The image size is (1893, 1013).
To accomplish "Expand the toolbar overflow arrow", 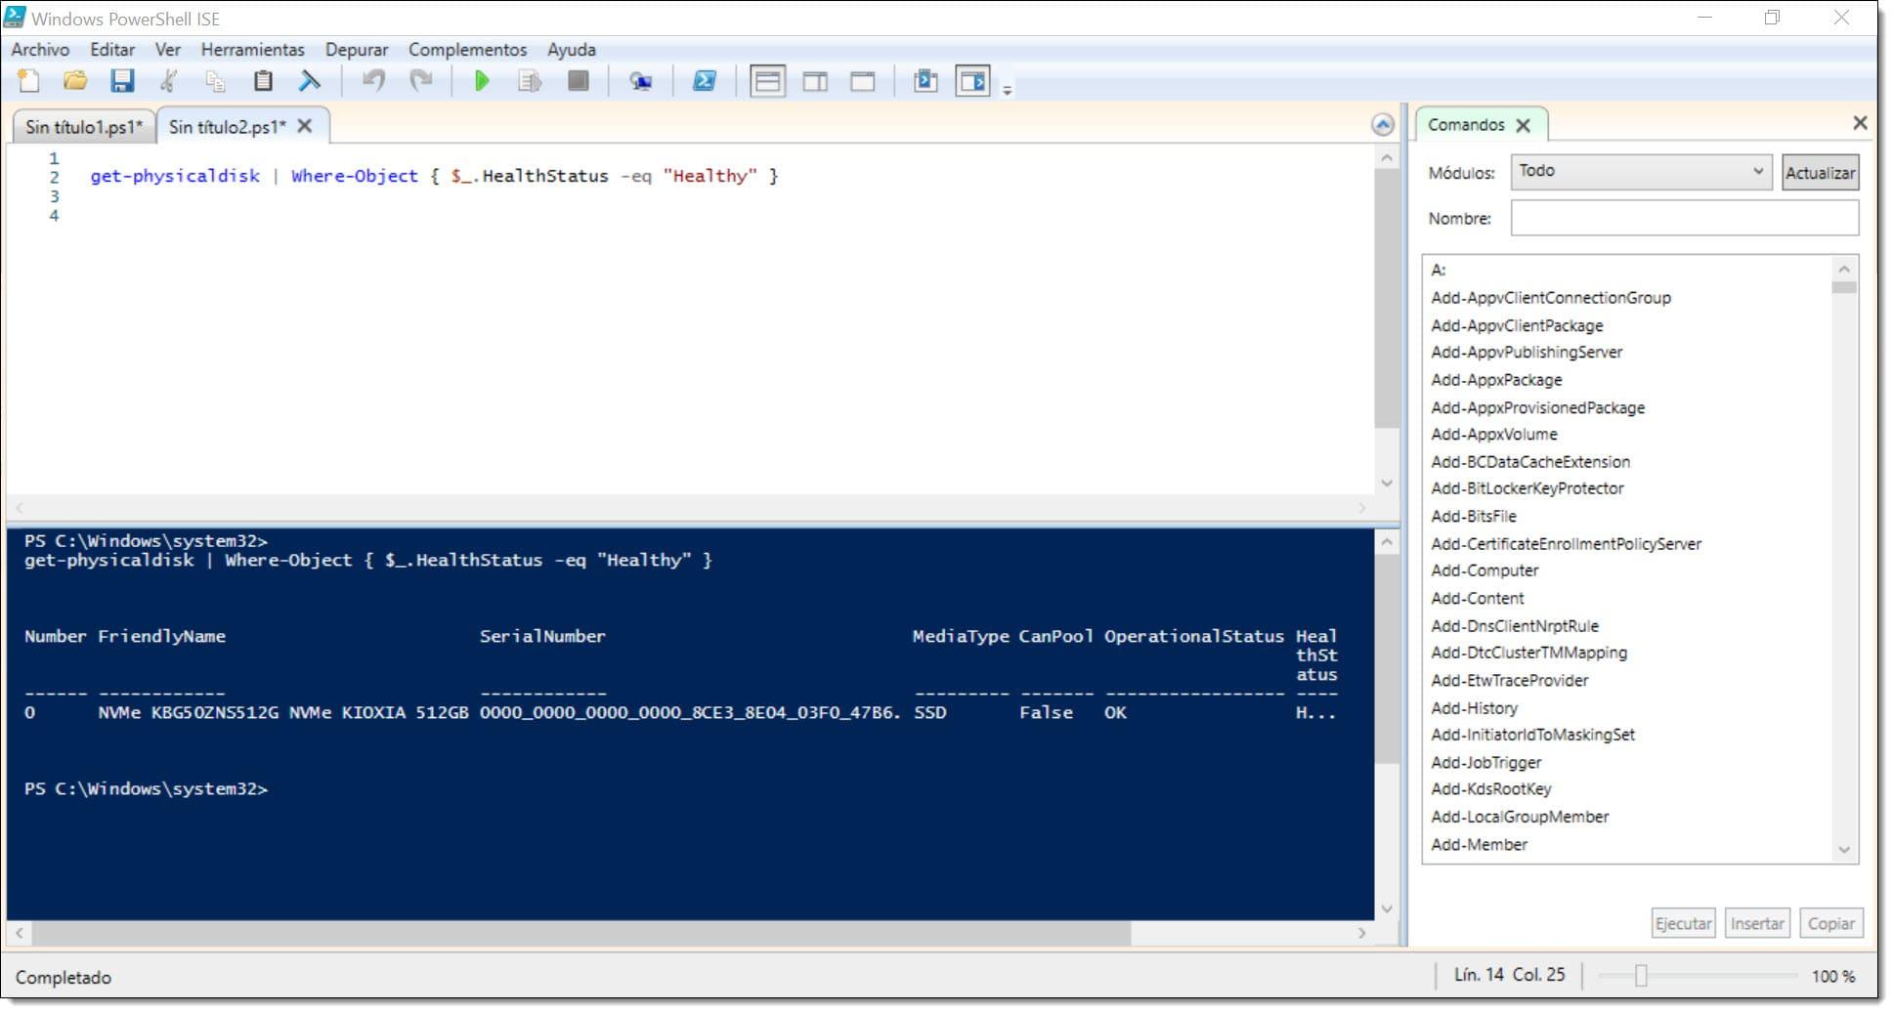I will point(1008,88).
